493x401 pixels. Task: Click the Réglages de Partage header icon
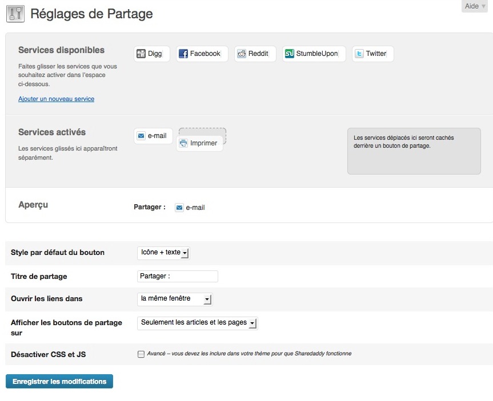15,13
